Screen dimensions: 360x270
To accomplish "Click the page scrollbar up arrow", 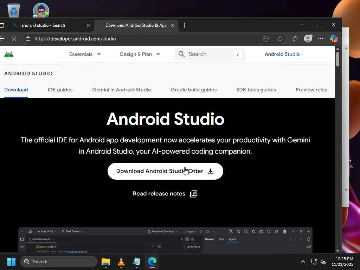I will (337, 49).
